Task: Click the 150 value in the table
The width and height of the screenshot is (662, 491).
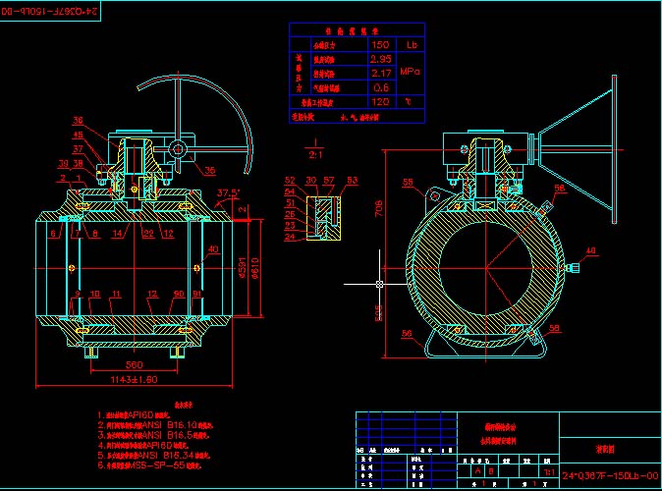Action: (x=380, y=45)
